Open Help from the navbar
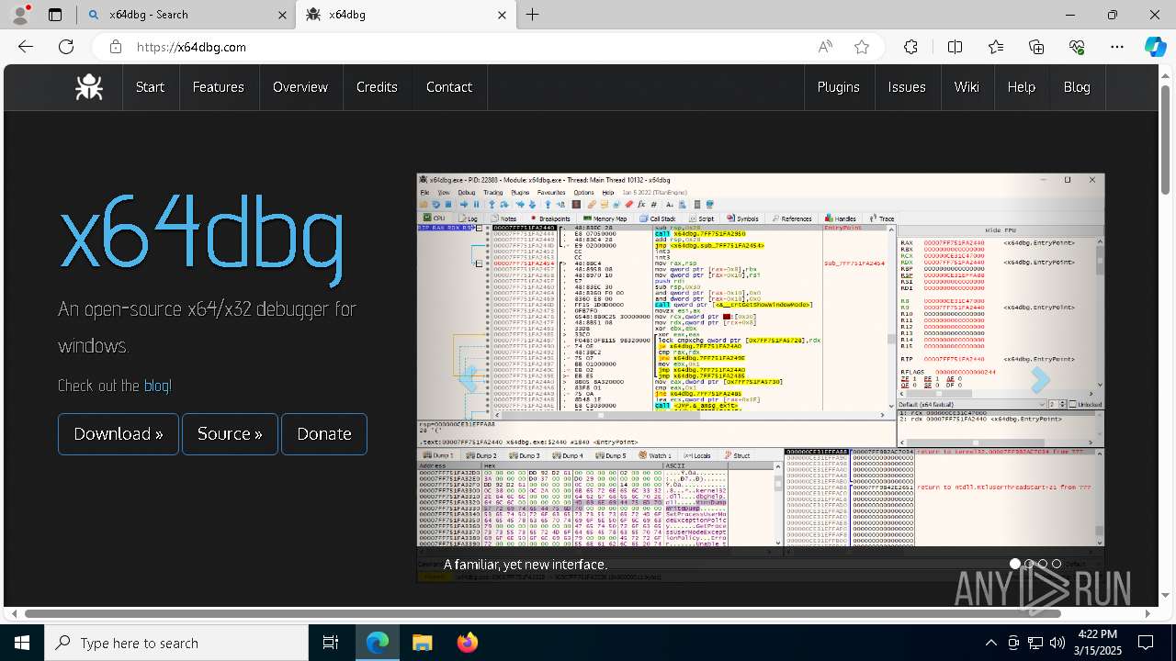This screenshot has height=661, width=1176. (1021, 87)
